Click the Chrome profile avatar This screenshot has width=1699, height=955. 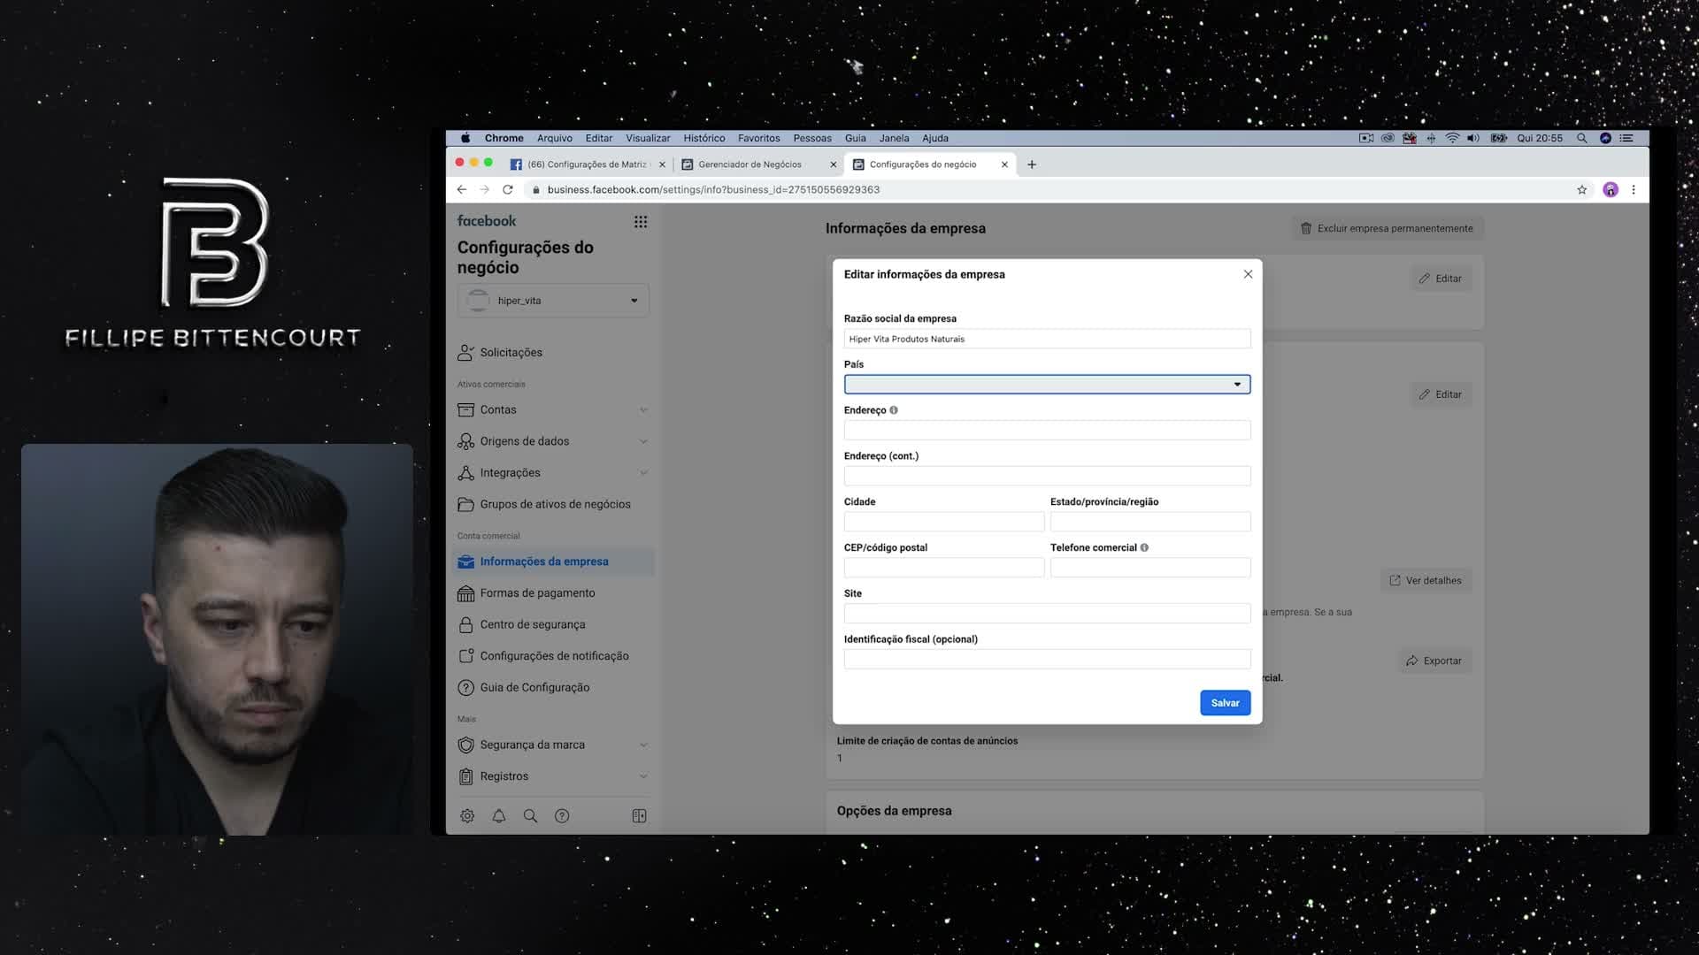point(1611,189)
